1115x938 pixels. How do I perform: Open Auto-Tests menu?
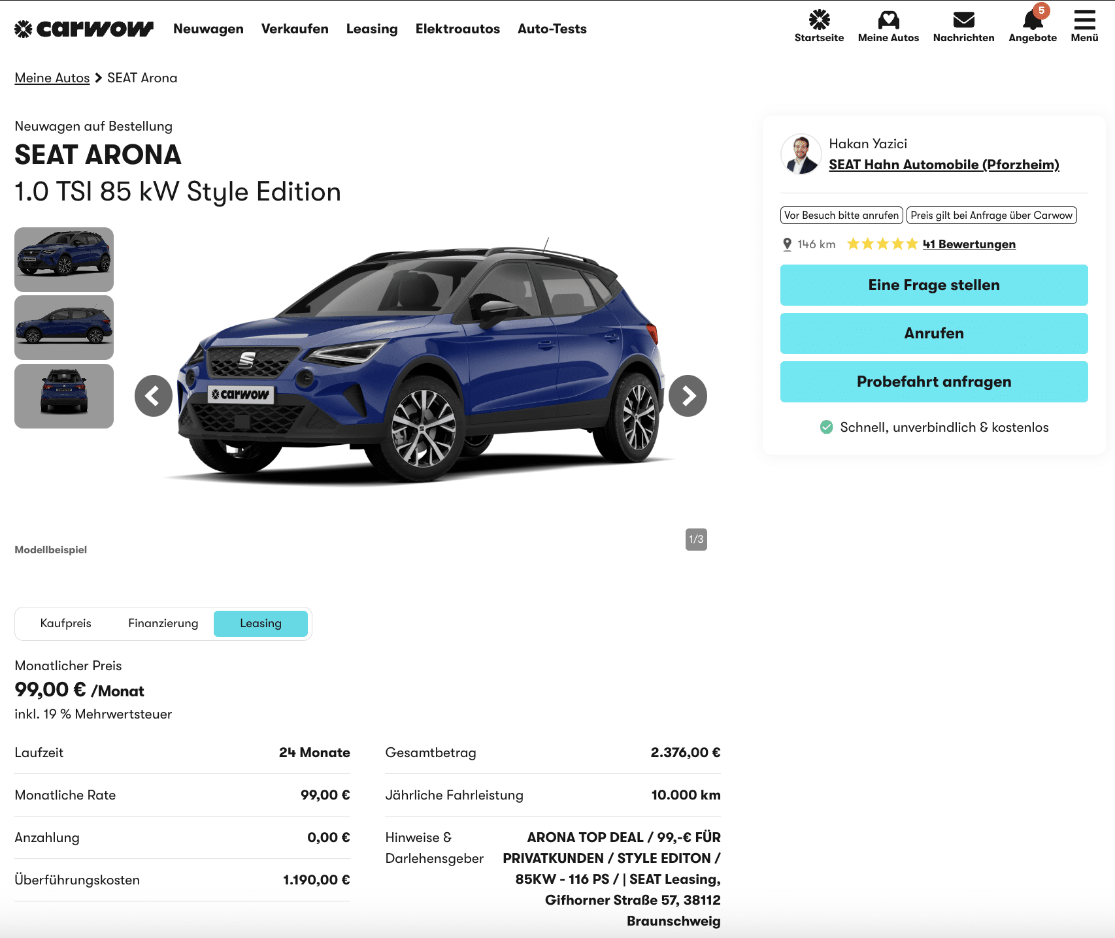552,29
